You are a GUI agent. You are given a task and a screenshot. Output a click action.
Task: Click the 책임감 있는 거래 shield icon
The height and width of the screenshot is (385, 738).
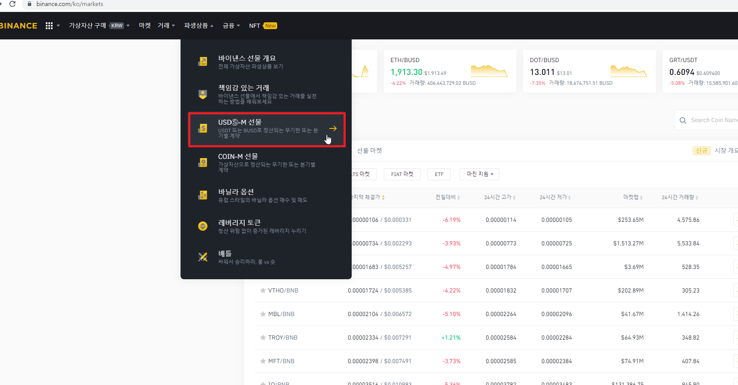[203, 94]
